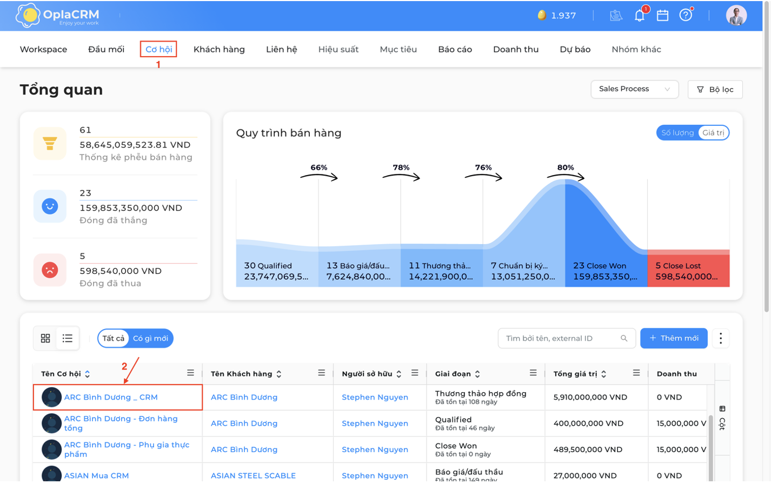Open customer ASIAN STEEL SCABLE

[253, 475]
